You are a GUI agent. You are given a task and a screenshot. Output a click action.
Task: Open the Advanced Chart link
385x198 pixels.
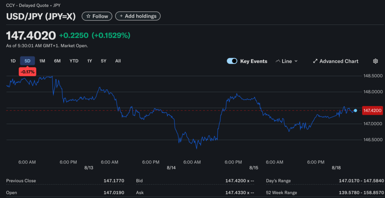[339, 61]
